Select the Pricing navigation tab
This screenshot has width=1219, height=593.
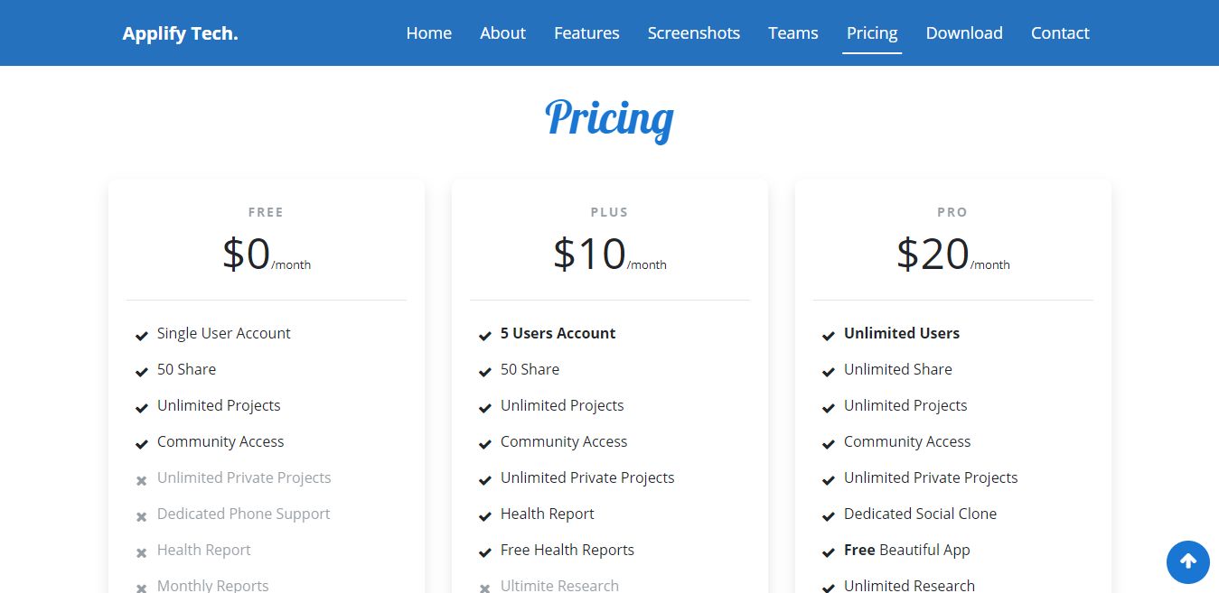coord(872,32)
